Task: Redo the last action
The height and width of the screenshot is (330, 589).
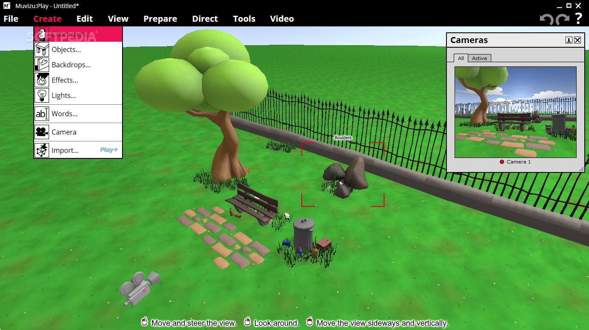Action: point(563,19)
